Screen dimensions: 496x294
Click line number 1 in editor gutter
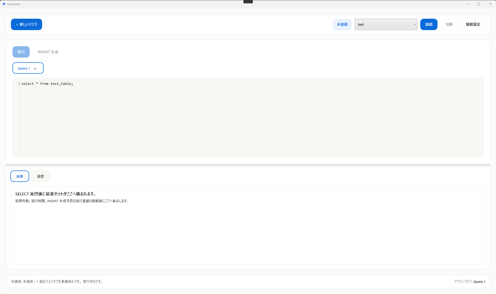point(19,84)
